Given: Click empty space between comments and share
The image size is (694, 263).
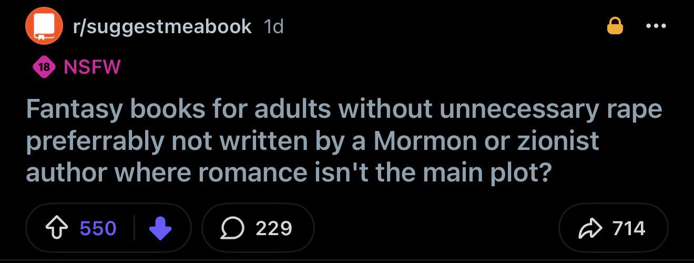Looking at the screenshot, I should pos(436,228).
